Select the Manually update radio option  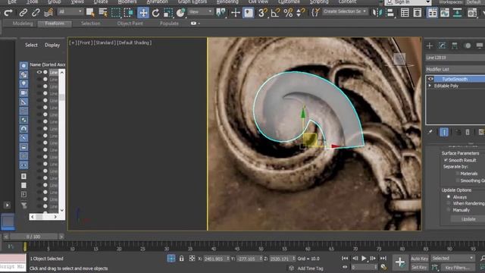pos(449,210)
